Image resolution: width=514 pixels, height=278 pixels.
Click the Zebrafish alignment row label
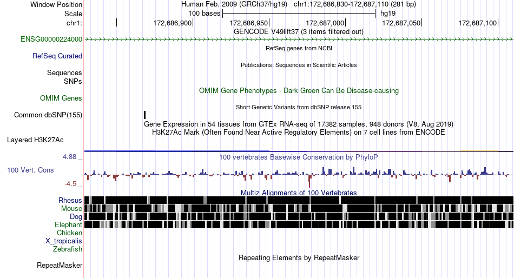pos(68,249)
